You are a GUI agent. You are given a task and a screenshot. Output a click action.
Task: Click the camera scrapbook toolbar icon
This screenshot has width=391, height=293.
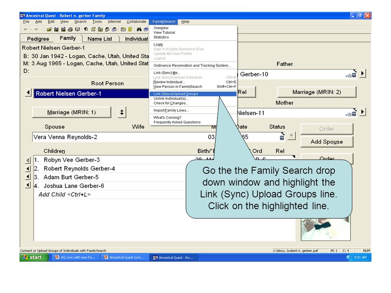100,29
